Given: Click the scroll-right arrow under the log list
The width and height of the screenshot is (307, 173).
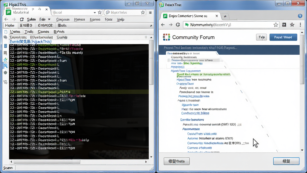Looking at the screenshot, I should pyautogui.click(x=146, y=162).
